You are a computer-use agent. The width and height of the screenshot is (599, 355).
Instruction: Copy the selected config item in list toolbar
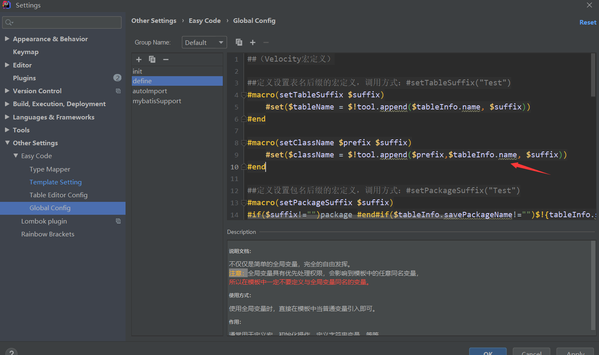[x=152, y=60]
